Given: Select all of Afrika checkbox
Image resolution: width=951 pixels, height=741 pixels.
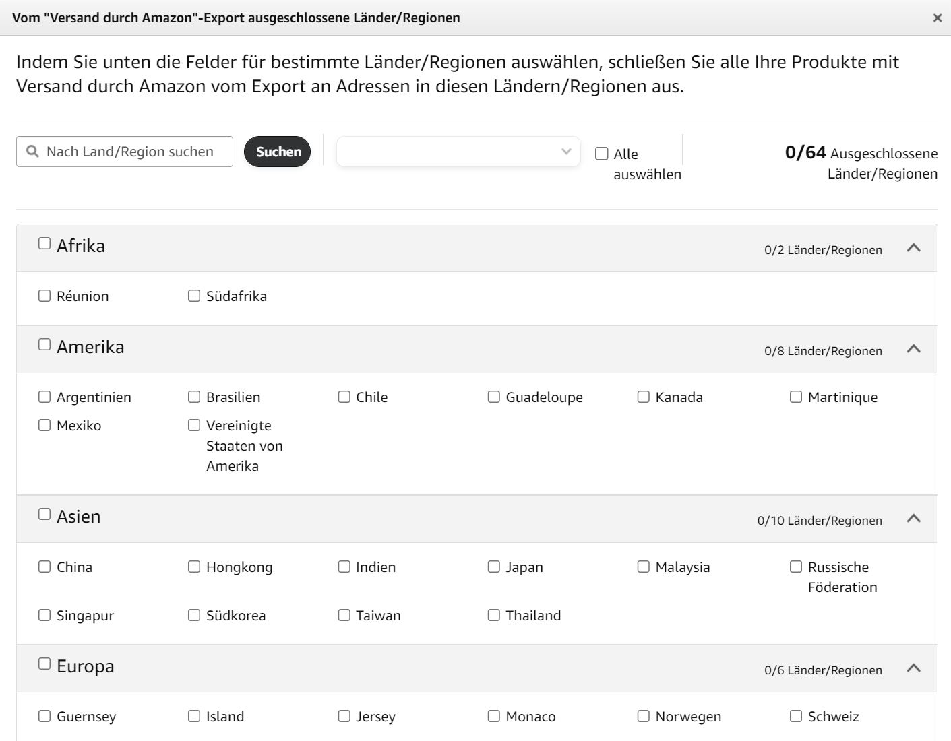Looking at the screenshot, I should click(x=44, y=243).
